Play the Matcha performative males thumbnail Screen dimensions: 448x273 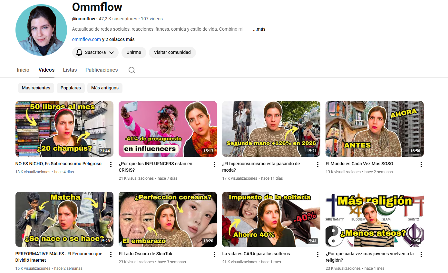(64, 219)
